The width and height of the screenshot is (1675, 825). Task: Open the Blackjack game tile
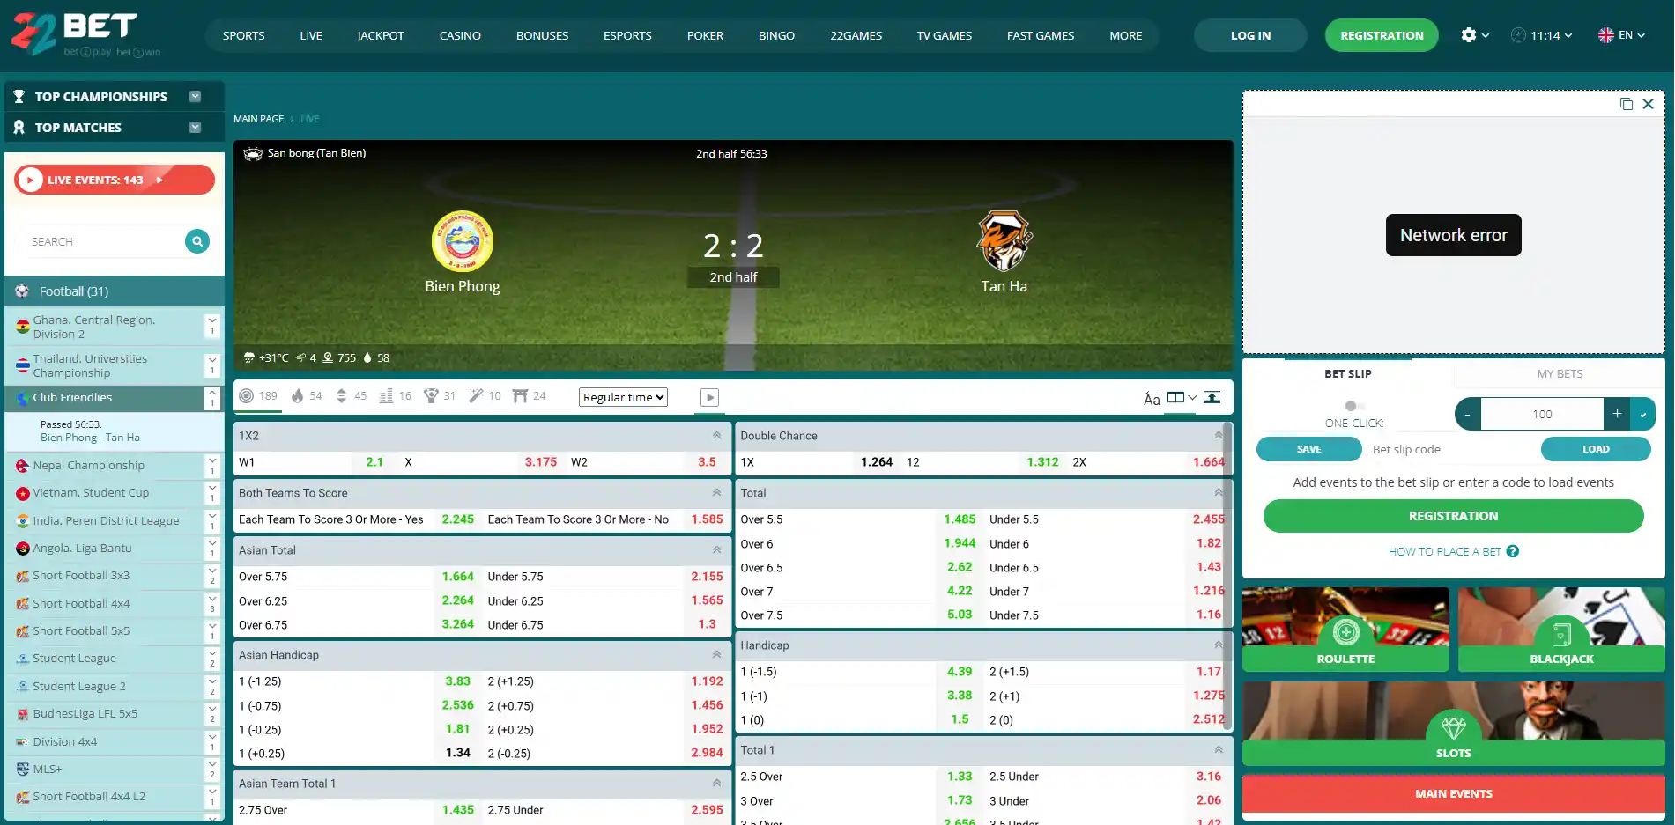(x=1561, y=630)
